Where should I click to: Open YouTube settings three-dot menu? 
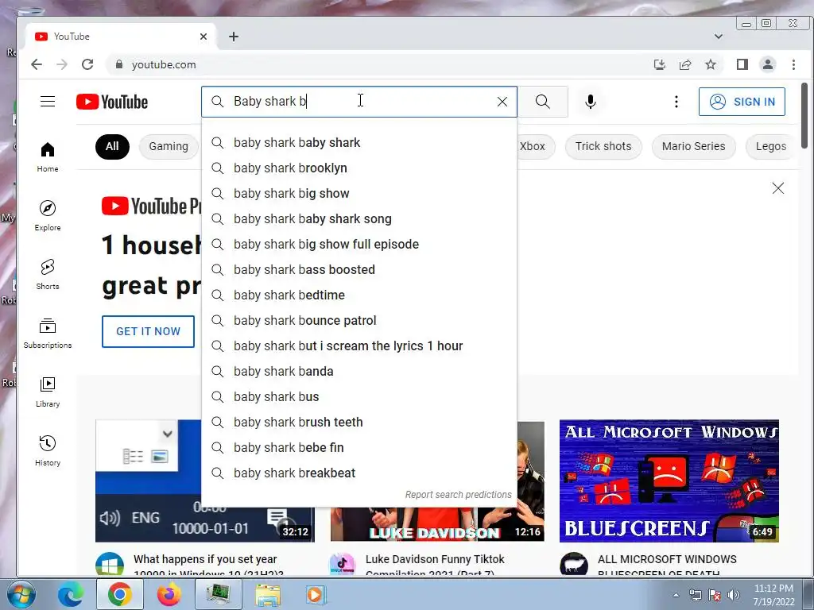pos(676,102)
